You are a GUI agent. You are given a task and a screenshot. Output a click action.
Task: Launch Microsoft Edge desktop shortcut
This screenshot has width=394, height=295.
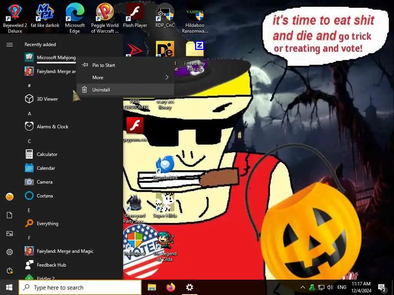pos(75,17)
